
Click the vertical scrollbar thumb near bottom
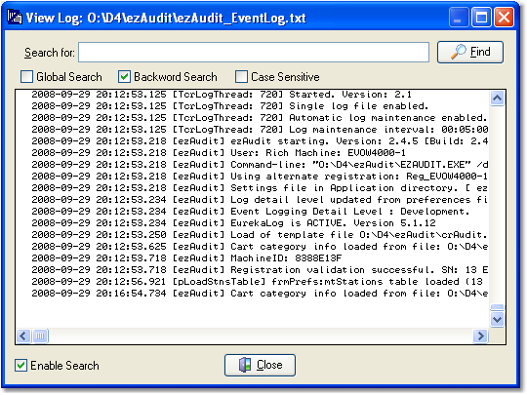[x=497, y=307]
